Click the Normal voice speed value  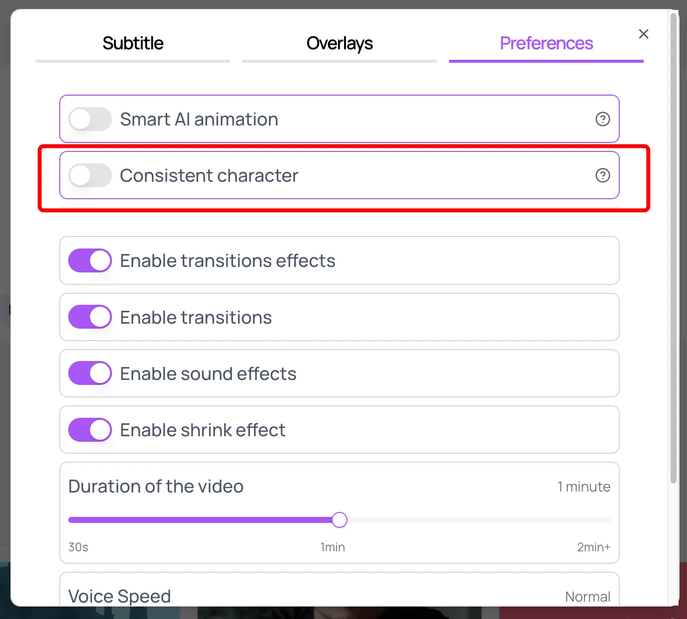(587, 597)
